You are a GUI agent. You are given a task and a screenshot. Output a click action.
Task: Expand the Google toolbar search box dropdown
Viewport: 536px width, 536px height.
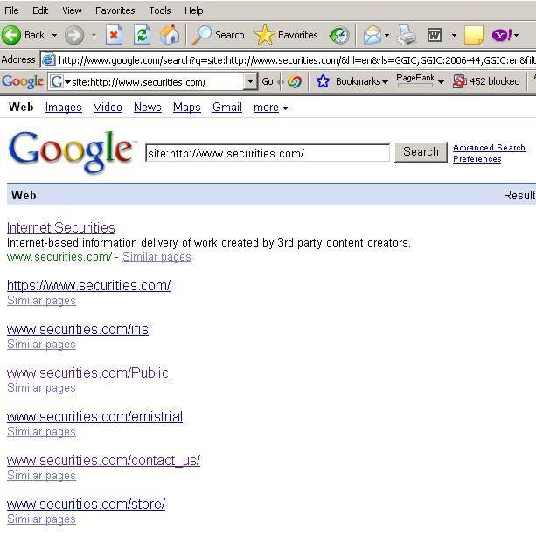pyautogui.click(x=251, y=81)
